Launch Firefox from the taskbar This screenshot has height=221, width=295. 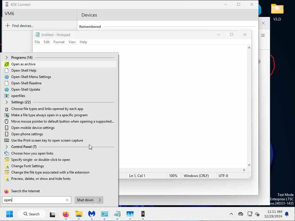[x=66, y=214]
